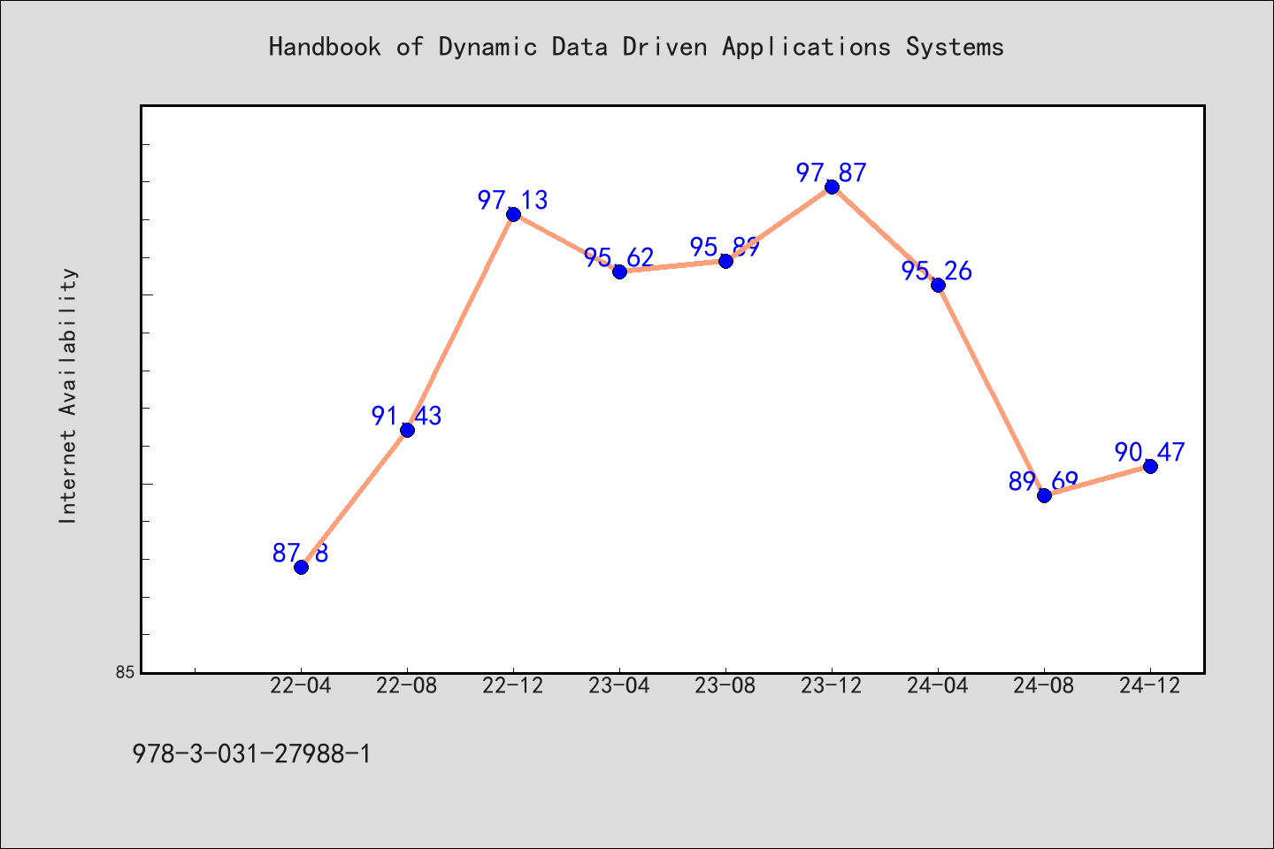The height and width of the screenshot is (849, 1274).
Task: Click the ISBN 978-3-031-27988-1 text
Action: pos(251,754)
